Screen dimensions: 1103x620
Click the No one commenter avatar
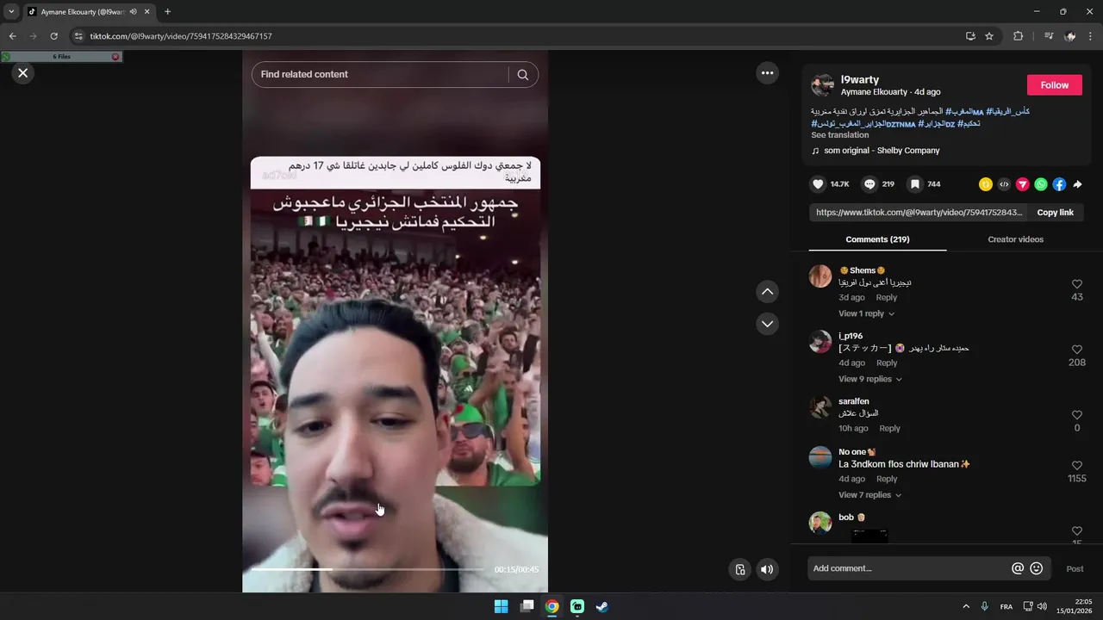820,457
